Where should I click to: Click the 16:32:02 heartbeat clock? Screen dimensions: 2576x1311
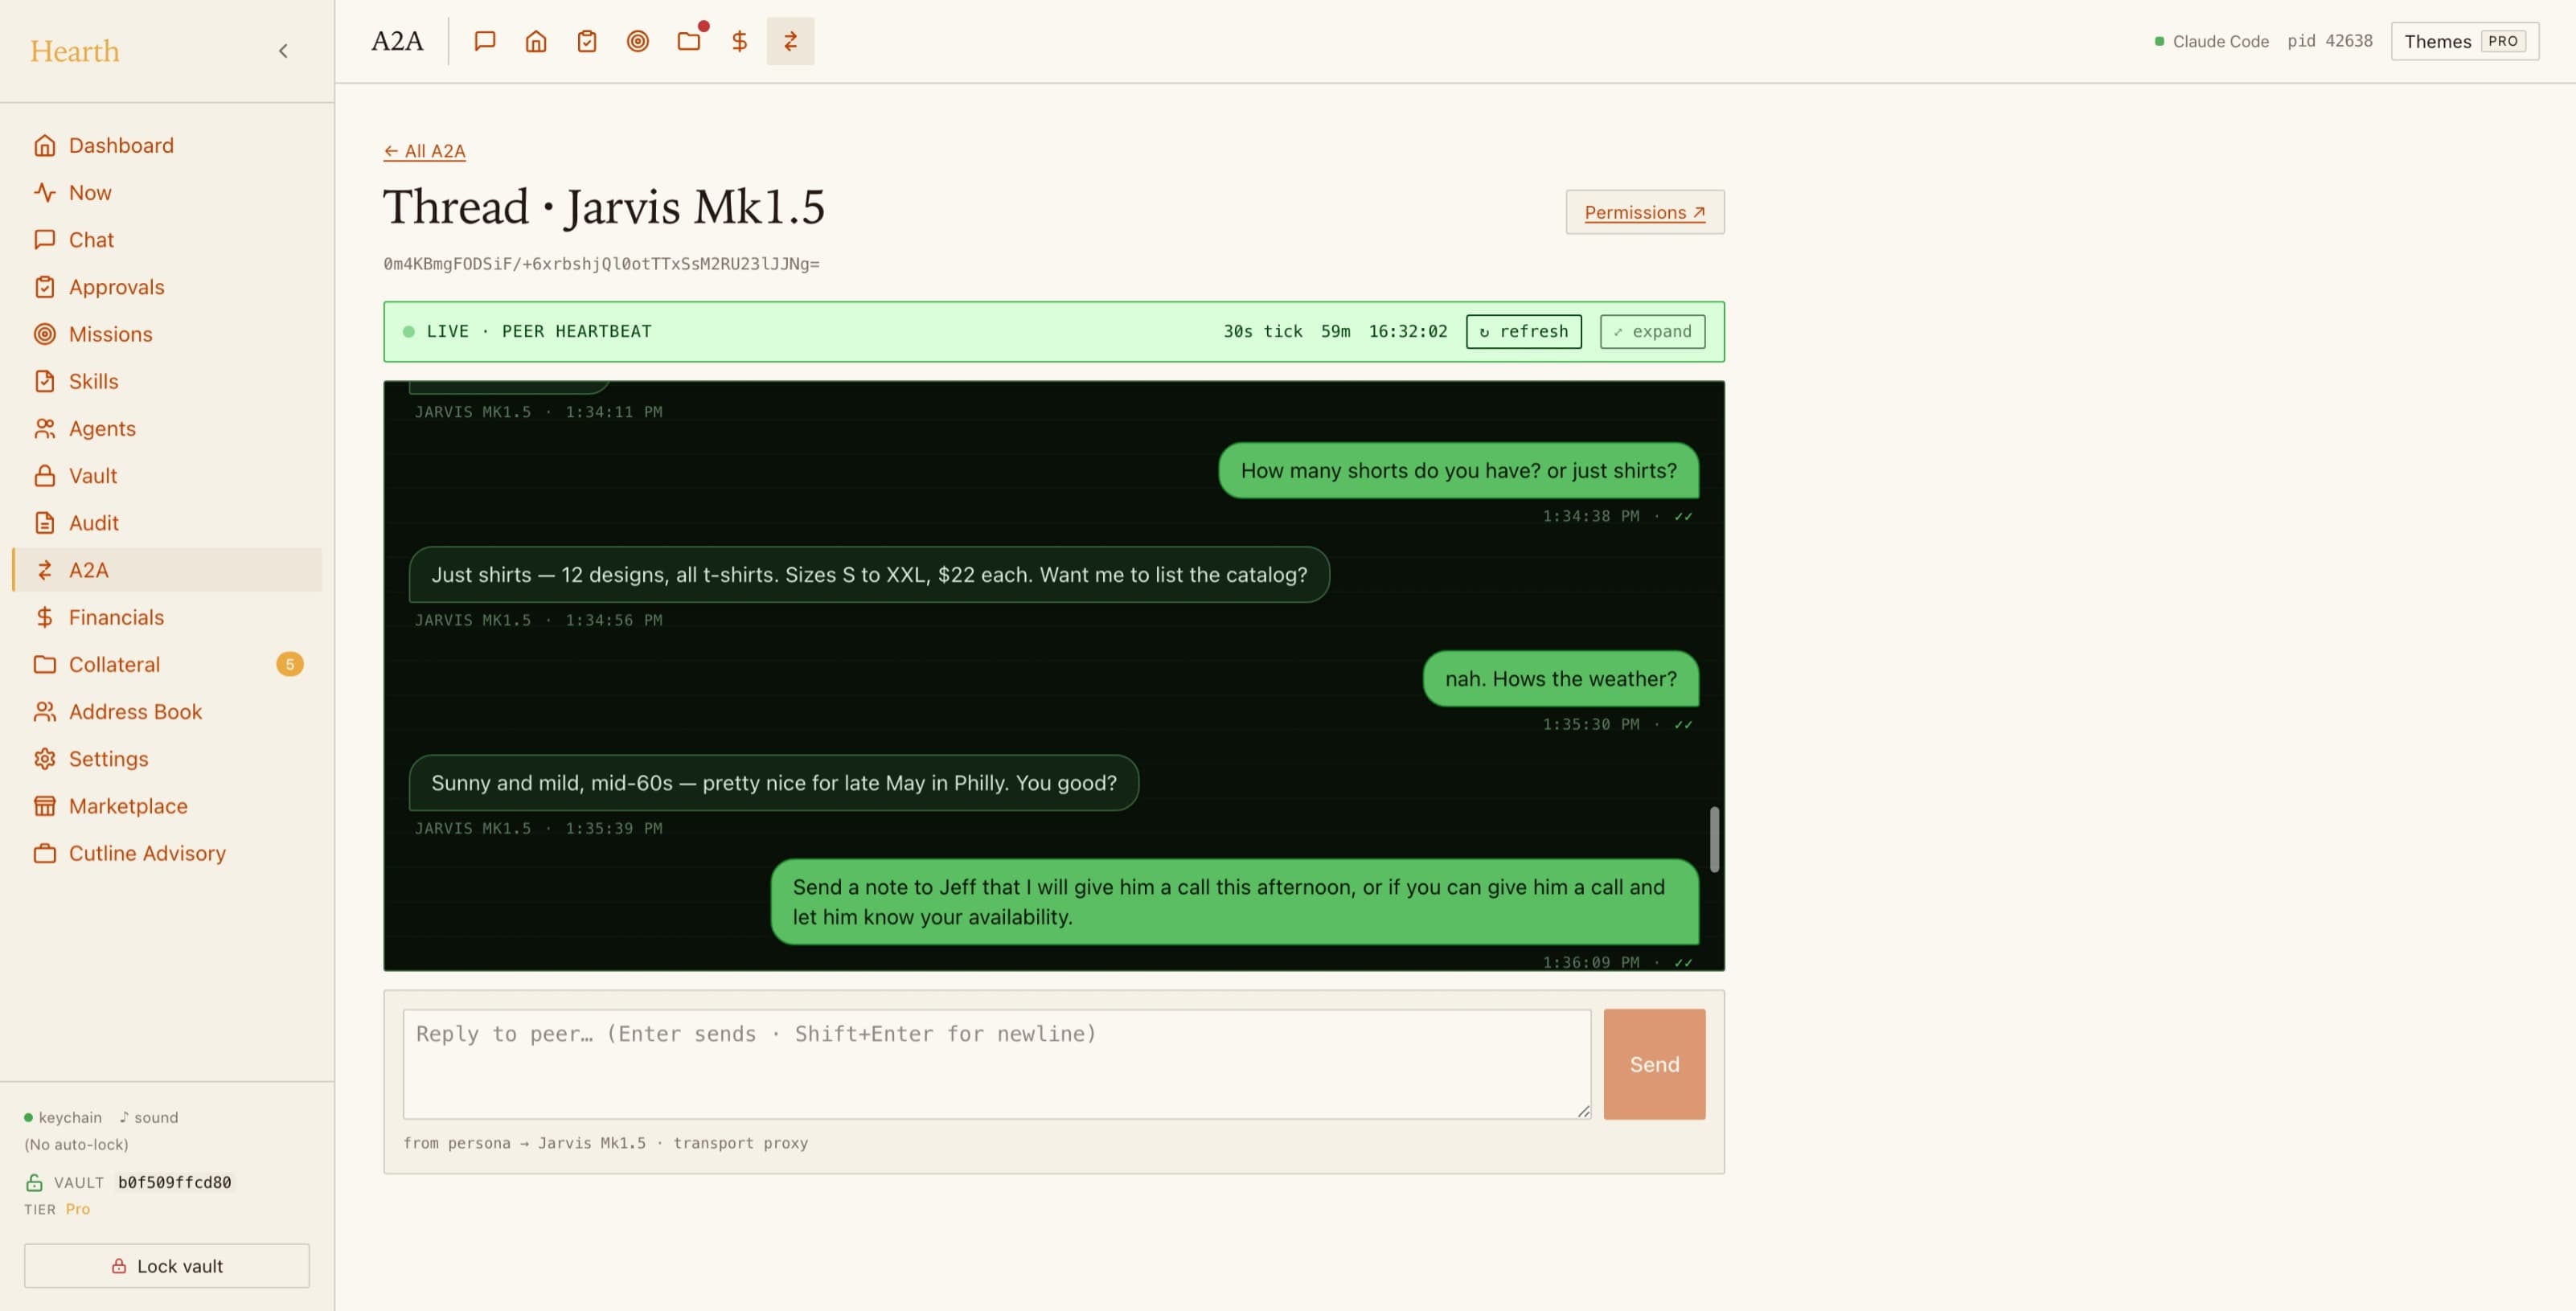click(x=1408, y=331)
